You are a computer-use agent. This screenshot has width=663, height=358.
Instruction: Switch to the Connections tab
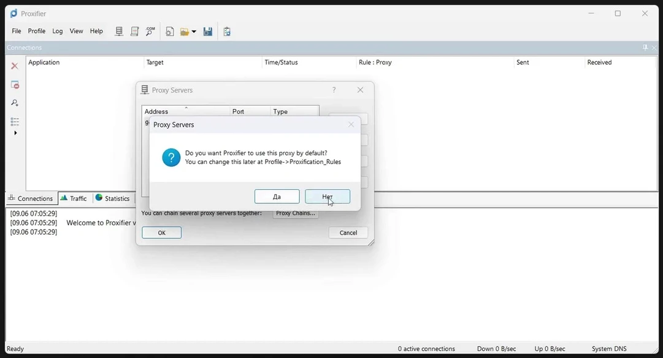pyautogui.click(x=31, y=198)
